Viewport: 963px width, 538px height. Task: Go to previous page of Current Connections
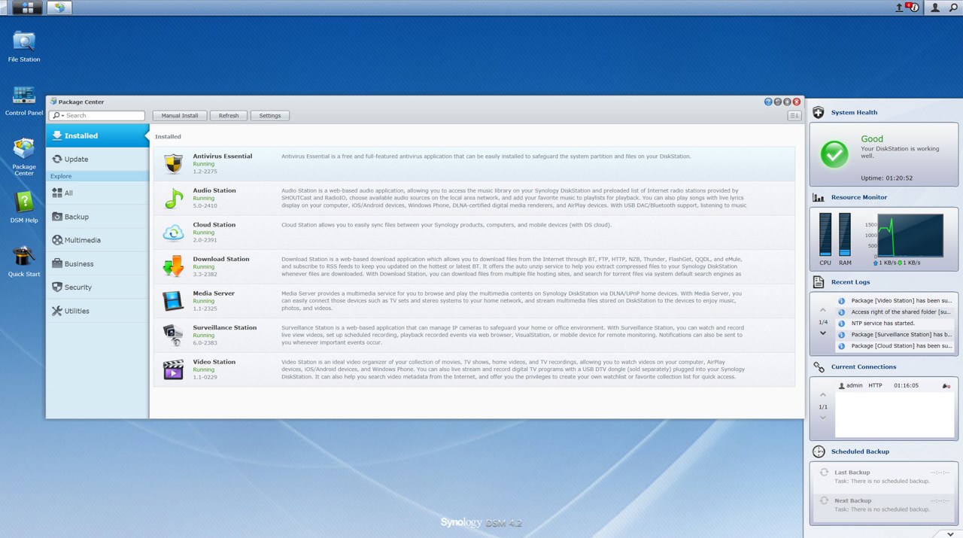tap(822, 395)
